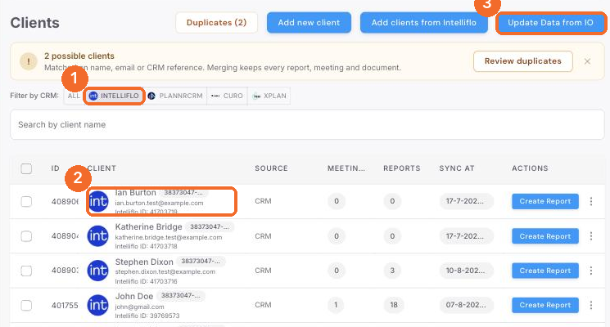Image resolution: width=610 pixels, height=327 pixels.
Task: Click the SOURCE column header
Action: [x=272, y=168]
